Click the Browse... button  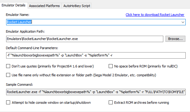[175, 39]
